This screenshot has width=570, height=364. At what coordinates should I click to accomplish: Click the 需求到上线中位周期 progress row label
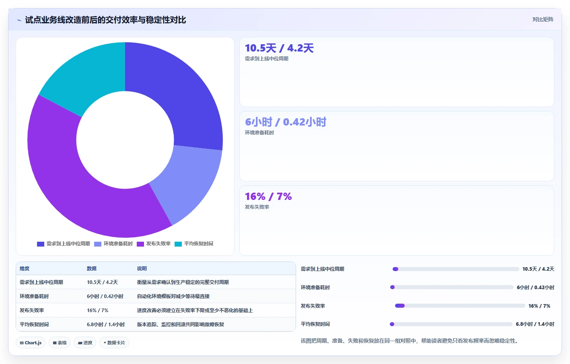[323, 269]
